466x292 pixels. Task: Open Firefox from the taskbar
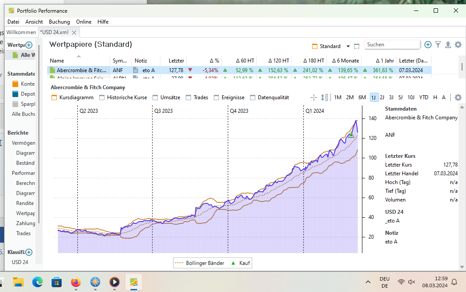(76, 282)
